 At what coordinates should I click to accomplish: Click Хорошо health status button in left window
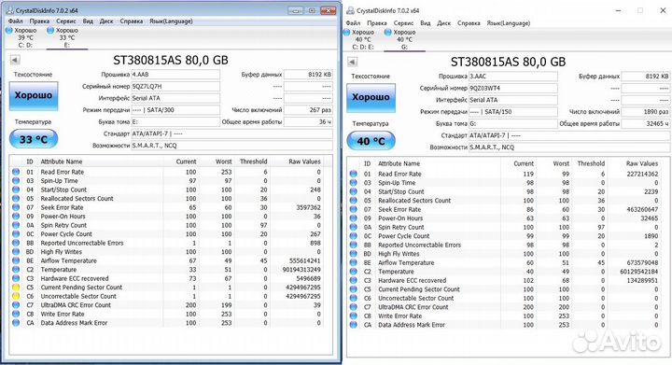34,95
